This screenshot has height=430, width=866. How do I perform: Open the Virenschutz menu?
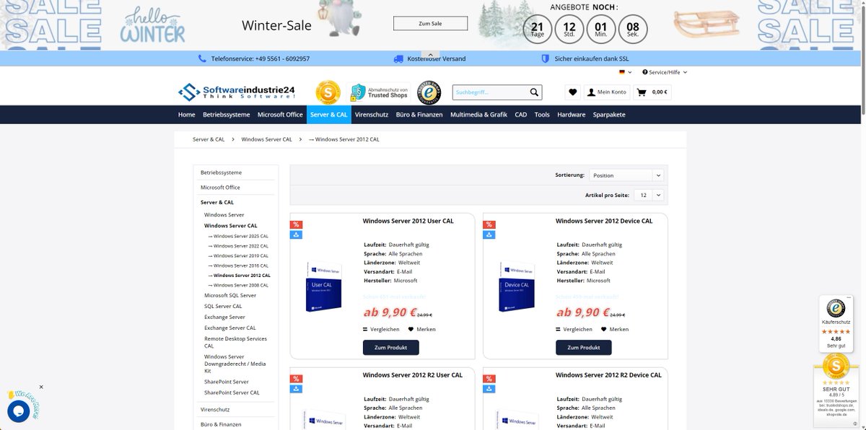372,115
